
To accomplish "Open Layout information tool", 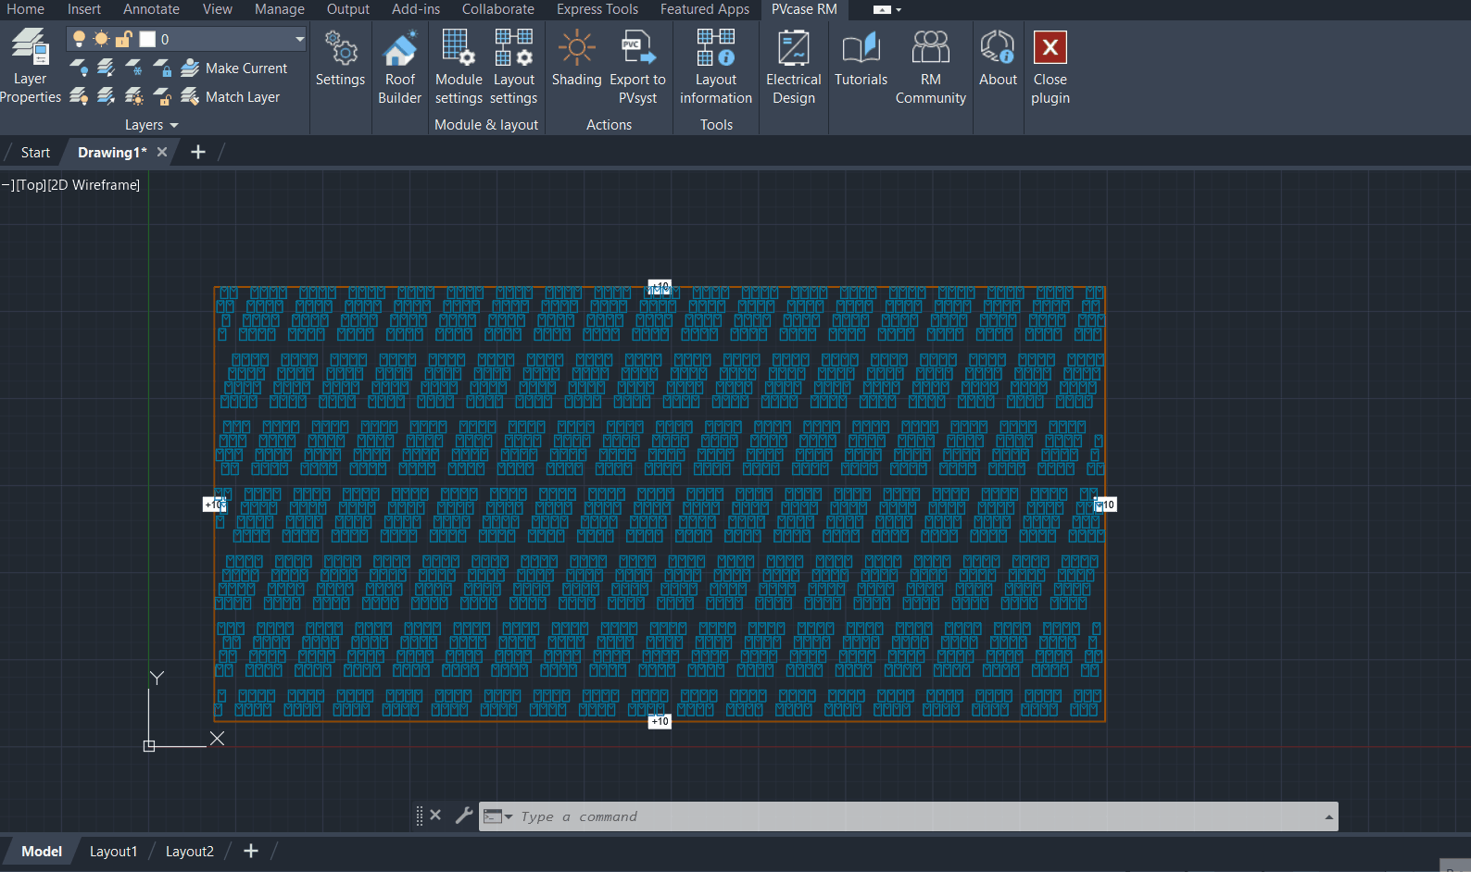I will tap(715, 67).
